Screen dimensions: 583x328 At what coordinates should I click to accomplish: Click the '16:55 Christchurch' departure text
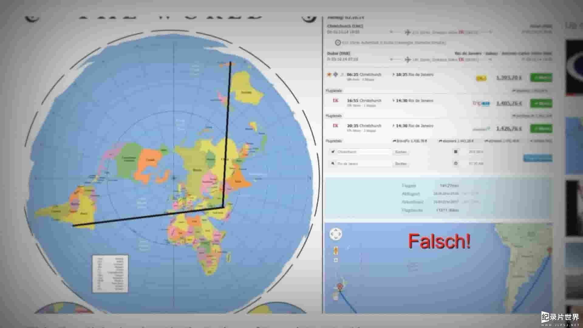tap(364, 100)
